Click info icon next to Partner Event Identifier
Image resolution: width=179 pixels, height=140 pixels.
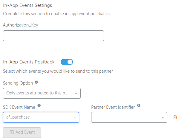coord(139,105)
